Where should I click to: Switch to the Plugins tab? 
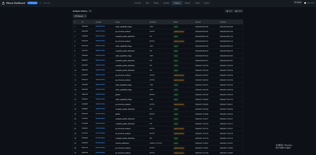click(156, 3)
